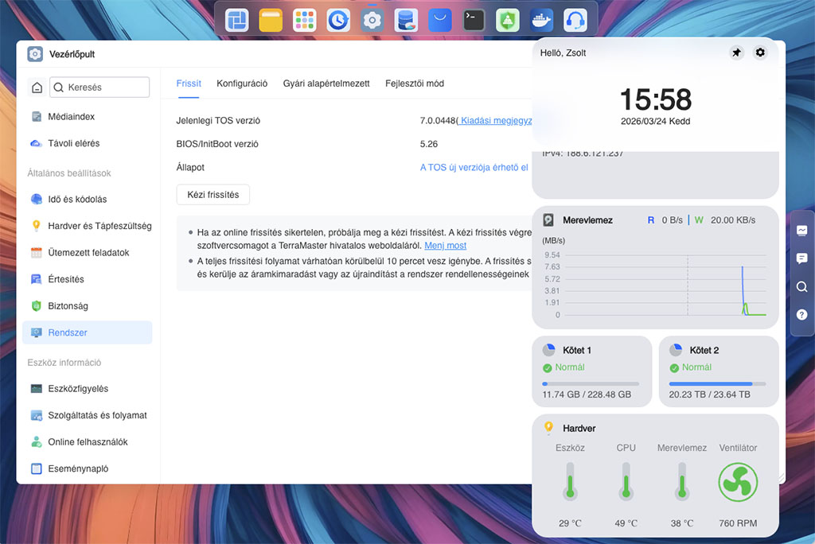Open the blue App Center bag icon
This screenshot has height=544, width=815.
click(x=439, y=20)
